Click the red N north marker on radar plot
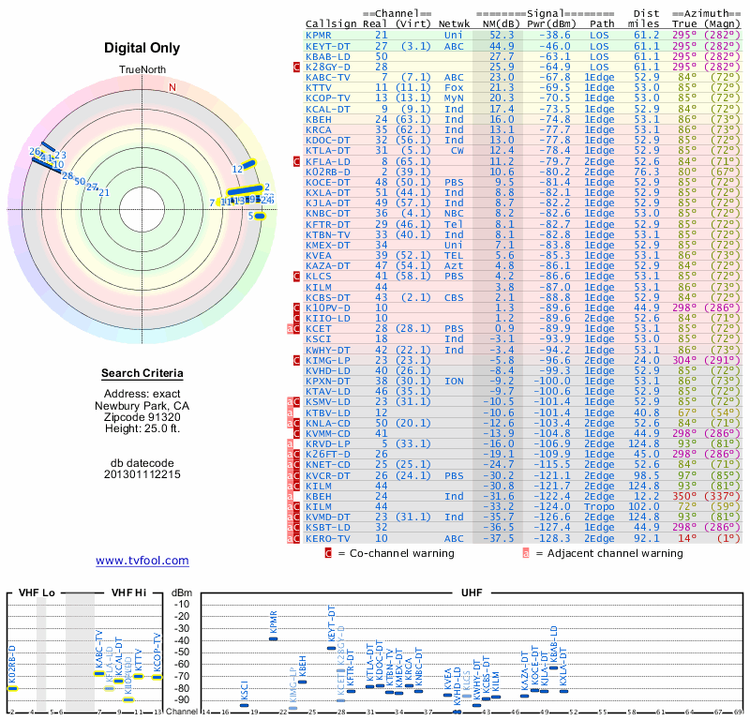750x720 pixels. coord(172,88)
